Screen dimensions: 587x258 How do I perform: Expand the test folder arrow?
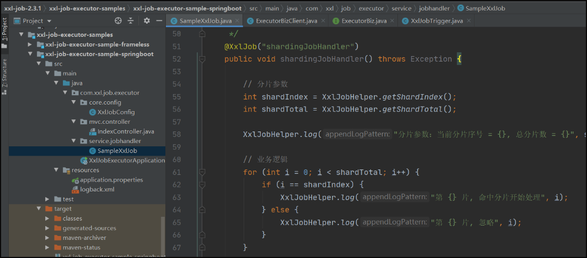pos(47,199)
